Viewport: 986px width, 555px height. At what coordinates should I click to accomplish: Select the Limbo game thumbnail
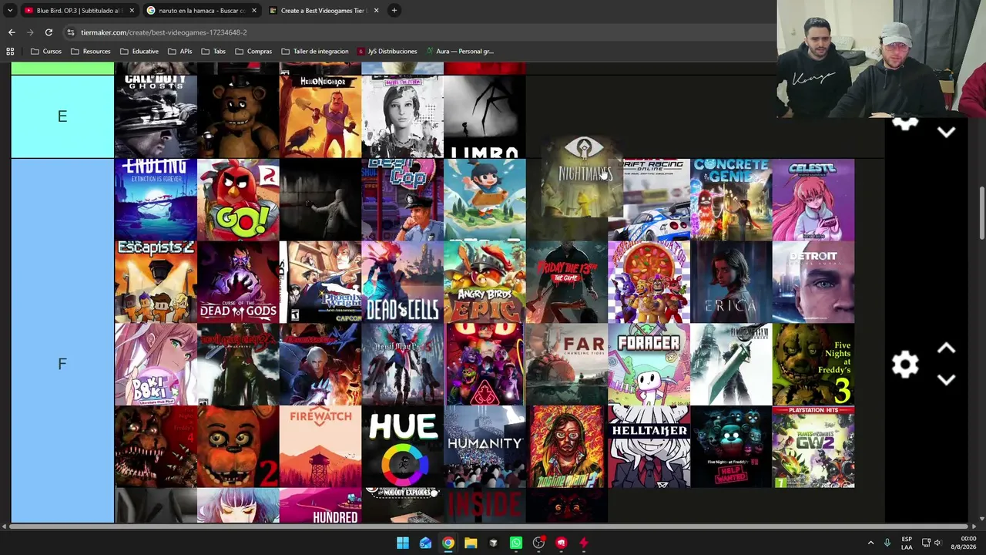[485, 116]
